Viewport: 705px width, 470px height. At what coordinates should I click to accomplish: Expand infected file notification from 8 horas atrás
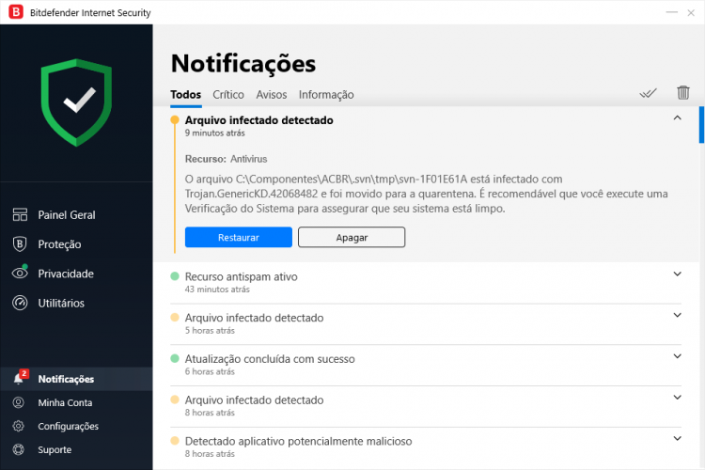677,397
